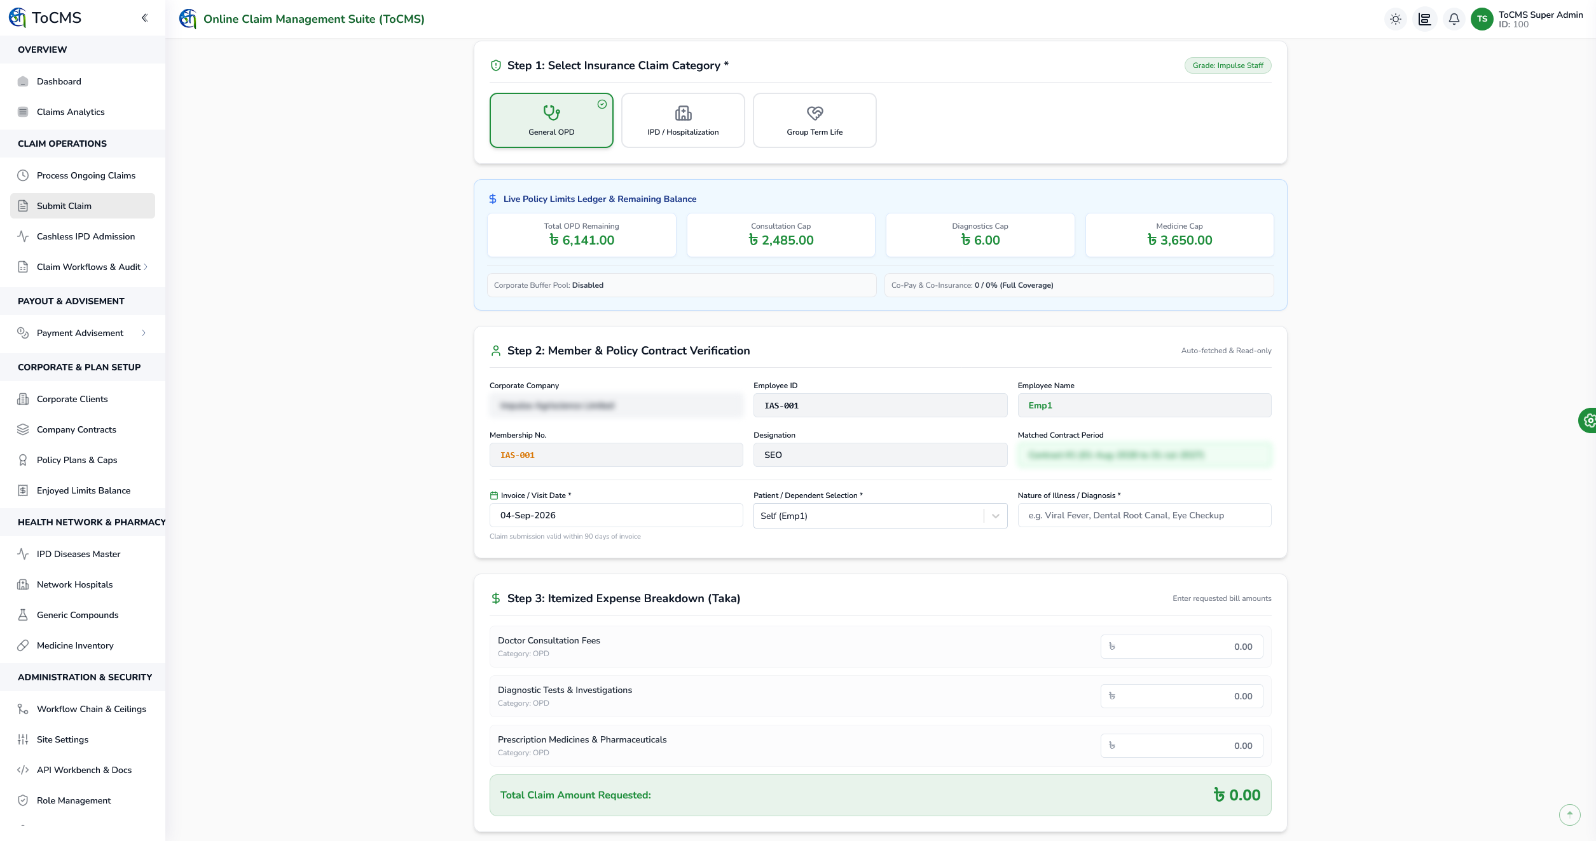The image size is (1596, 841).
Task: Click Total OPD Remaining ৳ 6,141.00 value
Action: [581, 240]
